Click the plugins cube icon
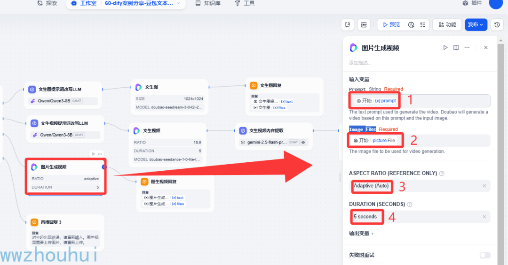This screenshot has height=265, width=508. (x=466, y=3)
